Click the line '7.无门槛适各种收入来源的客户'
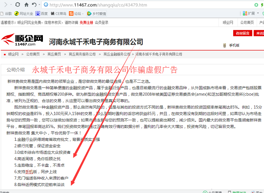Viewport: 264px width, 193px height. tap(41, 178)
